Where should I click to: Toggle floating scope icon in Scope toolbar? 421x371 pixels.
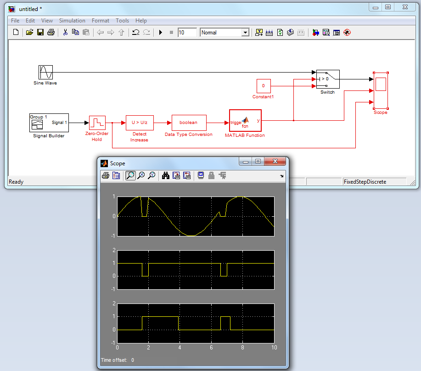click(x=201, y=175)
